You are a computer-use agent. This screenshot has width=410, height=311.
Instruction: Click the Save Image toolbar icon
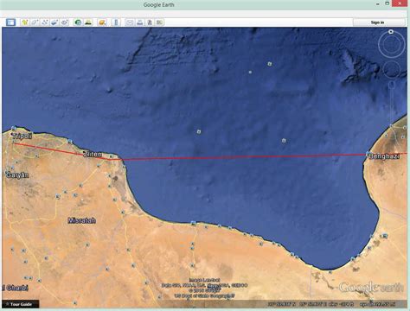click(150, 22)
